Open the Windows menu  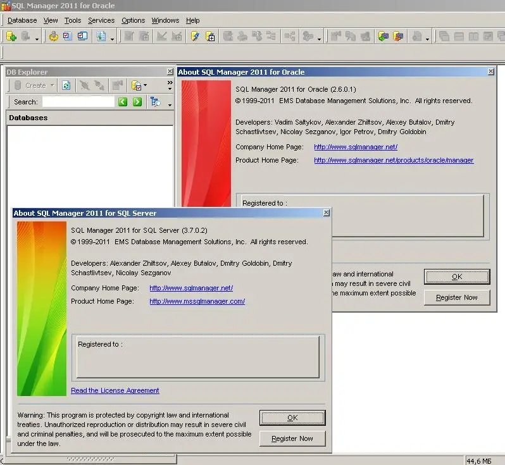165,20
